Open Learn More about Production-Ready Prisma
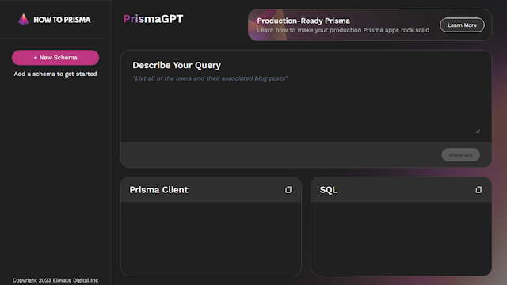 tap(462, 25)
